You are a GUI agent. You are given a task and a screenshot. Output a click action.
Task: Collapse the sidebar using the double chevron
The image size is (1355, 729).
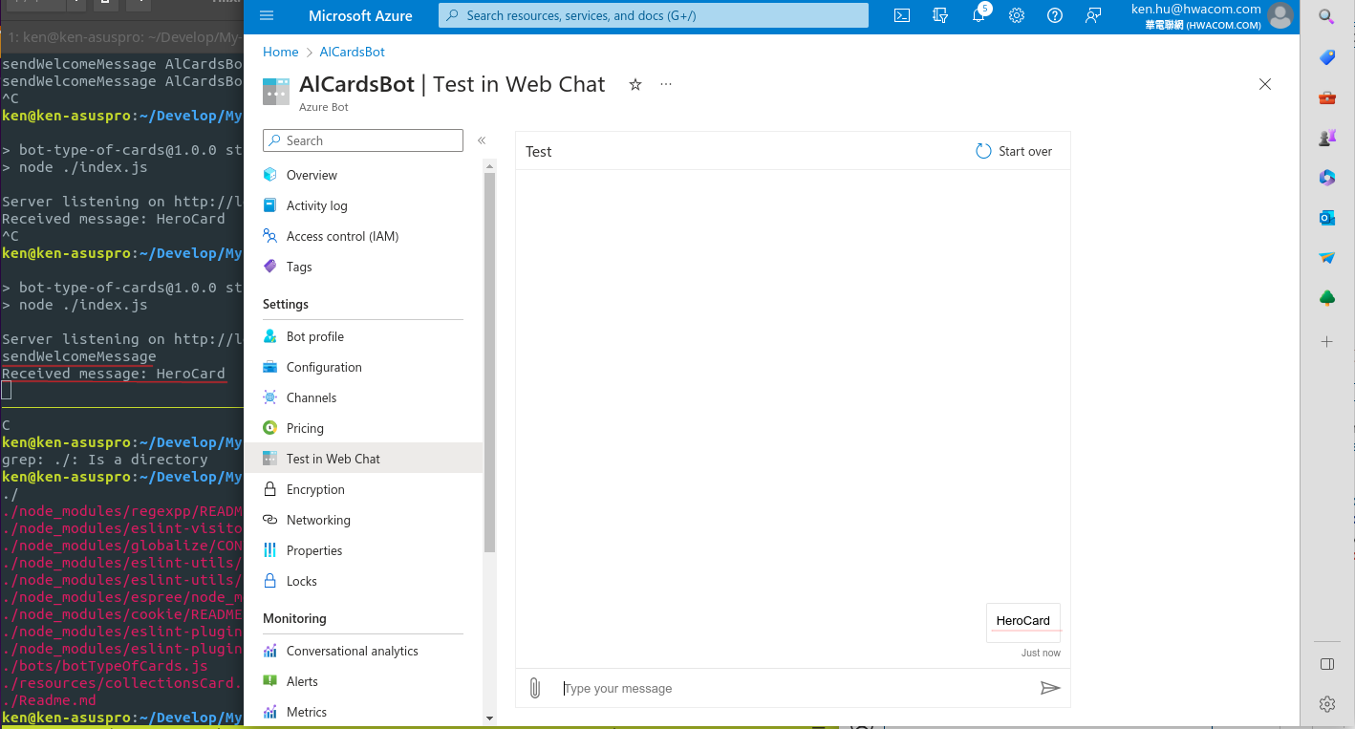pos(482,140)
